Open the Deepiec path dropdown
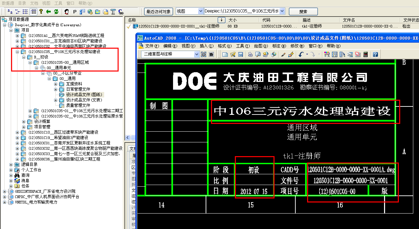 pyautogui.click(x=282, y=11)
